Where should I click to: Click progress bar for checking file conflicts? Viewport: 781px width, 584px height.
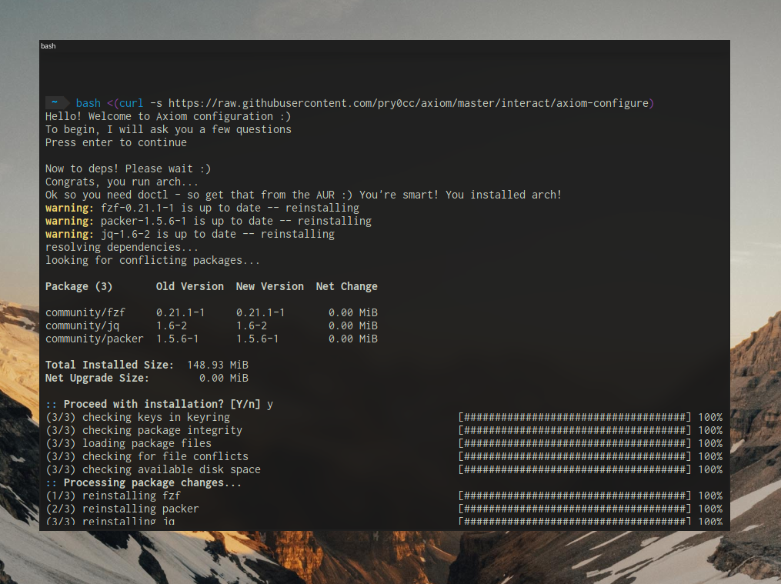tap(574, 456)
